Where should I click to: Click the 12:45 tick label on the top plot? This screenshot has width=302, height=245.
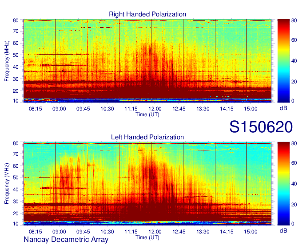(179, 109)
